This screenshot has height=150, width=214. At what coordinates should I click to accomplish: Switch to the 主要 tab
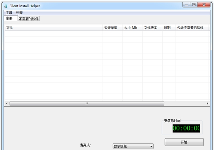point(11,18)
